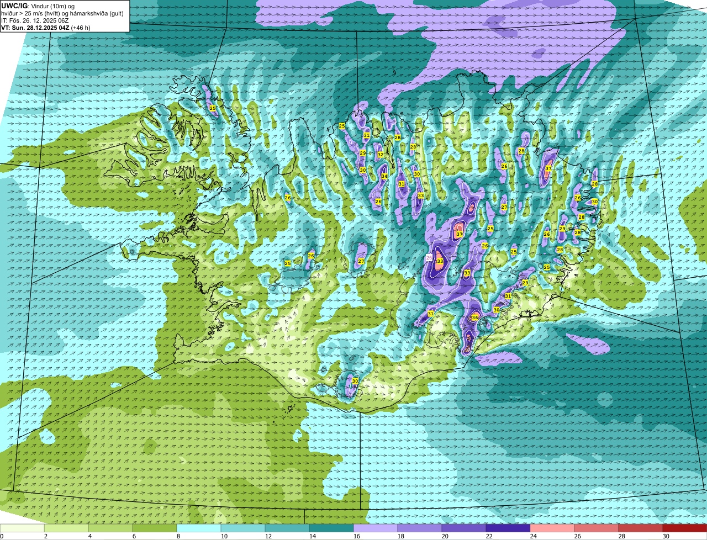The height and width of the screenshot is (540, 707).
Task: Select the 10–12 turquoise legend color segment
Action: coord(243,528)
